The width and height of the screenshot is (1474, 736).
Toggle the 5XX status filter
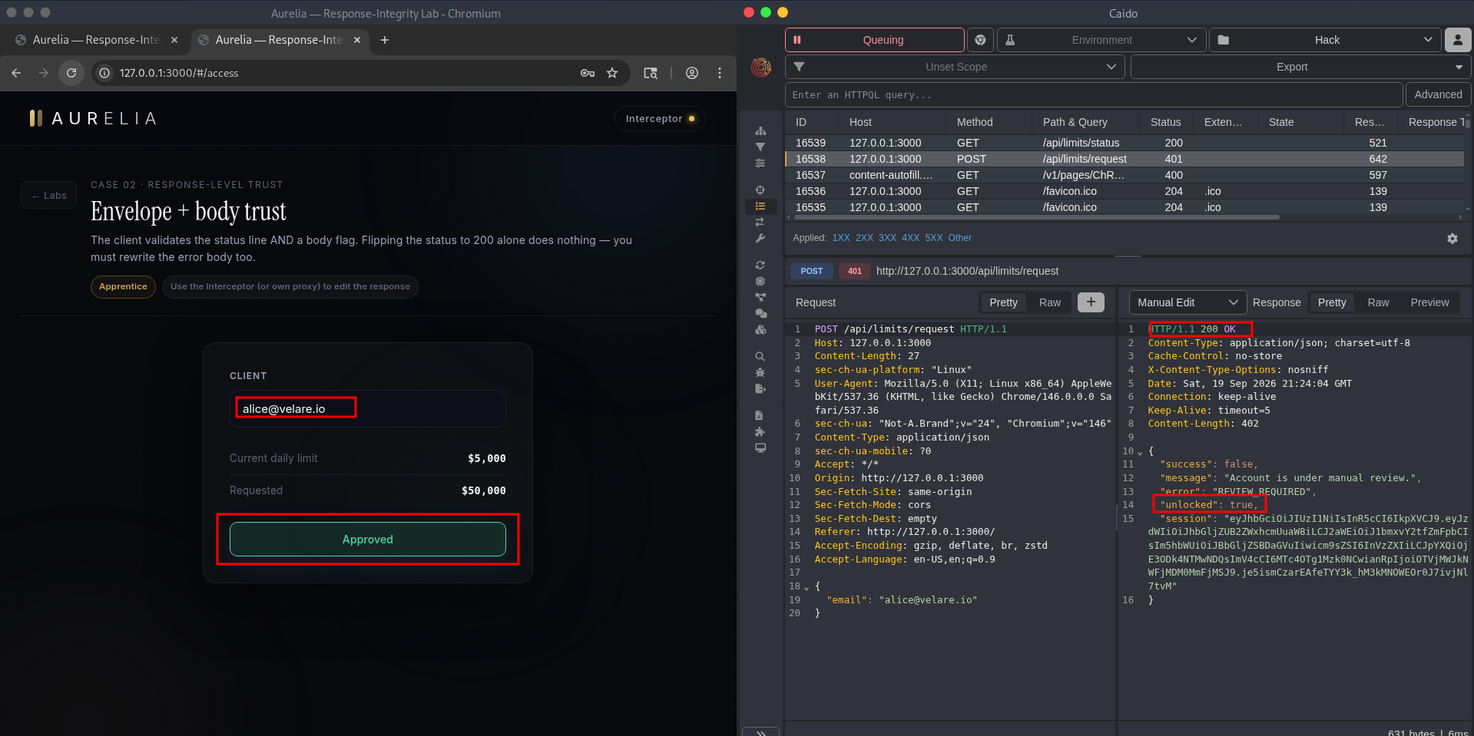tap(933, 238)
